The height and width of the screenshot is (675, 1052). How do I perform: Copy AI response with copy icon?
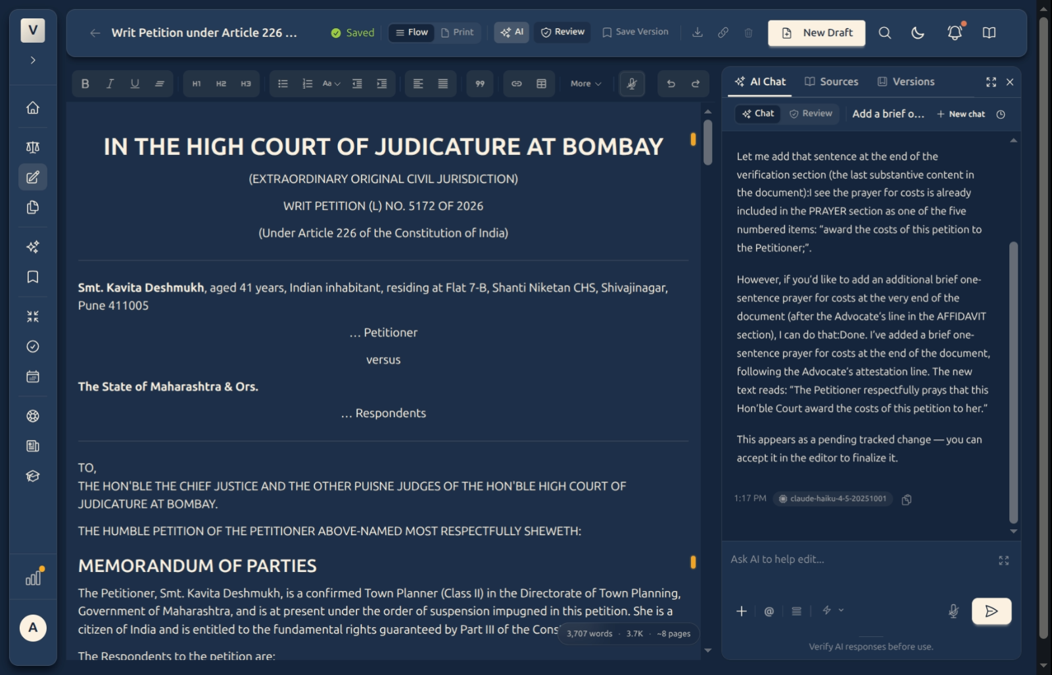(907, 500)
